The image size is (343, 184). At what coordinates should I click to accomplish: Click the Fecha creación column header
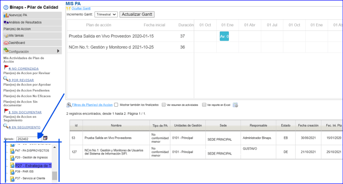[308, 126]
